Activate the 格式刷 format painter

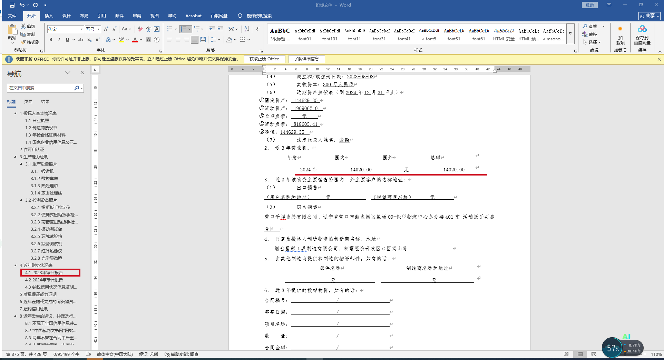pyautogui.click(x=30, y=42)
